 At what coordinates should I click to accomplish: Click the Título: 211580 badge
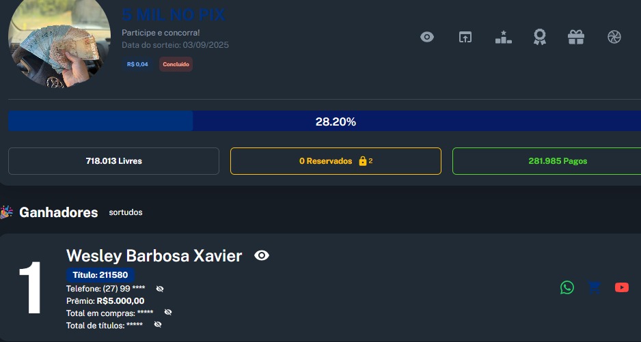[100, 275]
